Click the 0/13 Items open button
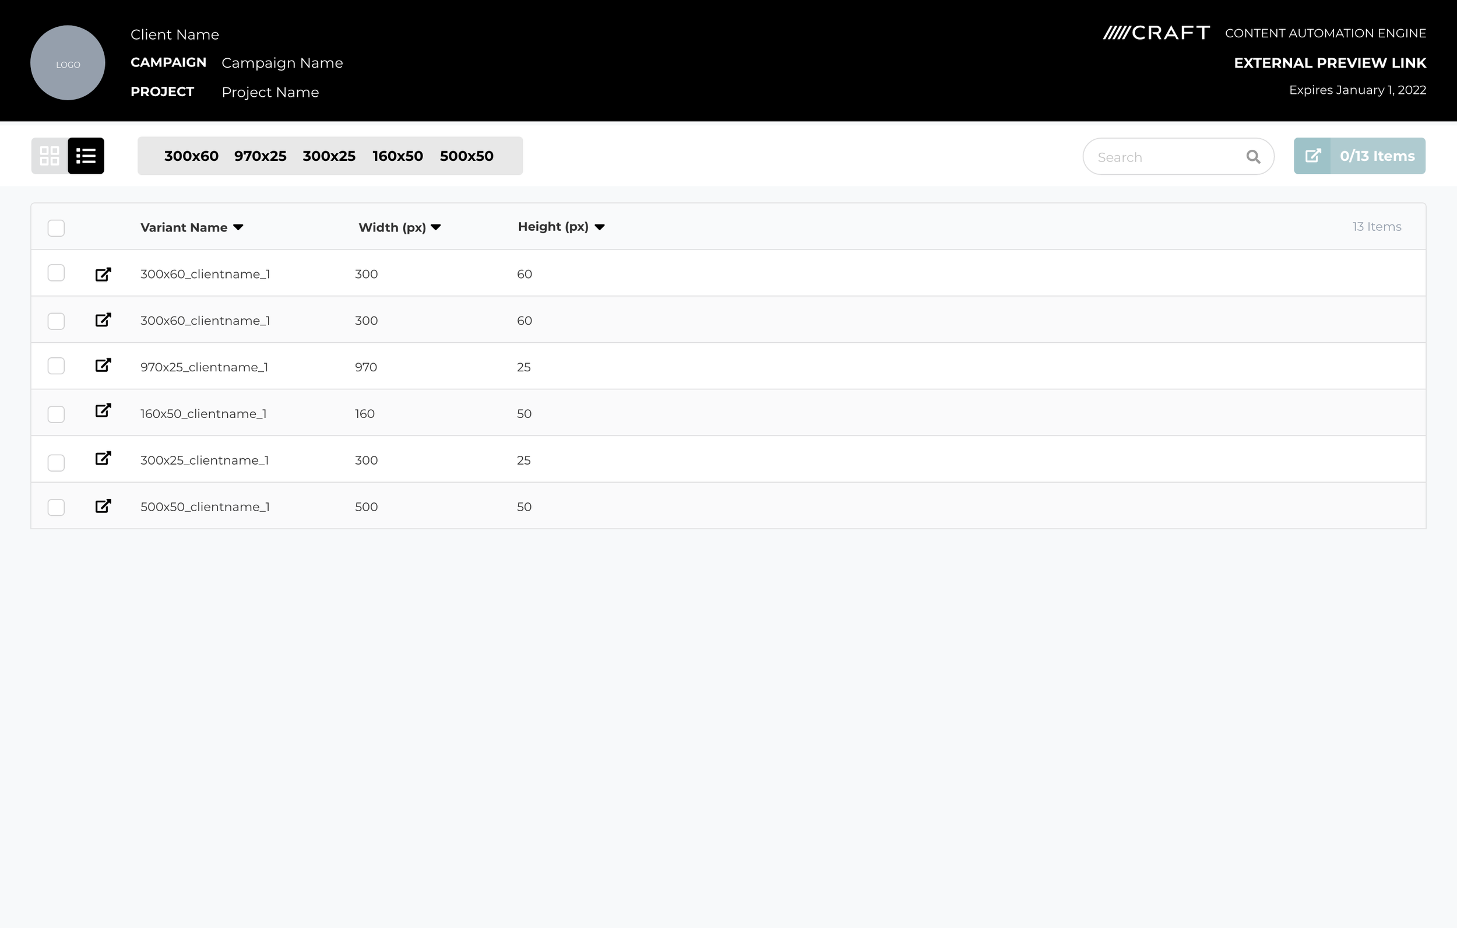 [x=1359, y=156]
